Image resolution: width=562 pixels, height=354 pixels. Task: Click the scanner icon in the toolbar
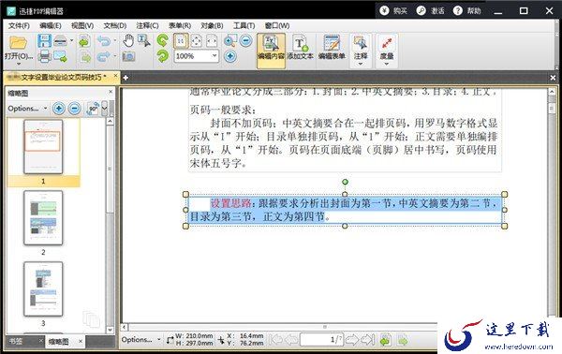[60, 41]
